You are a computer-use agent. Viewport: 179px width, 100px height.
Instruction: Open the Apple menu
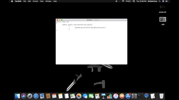[12, 1]
